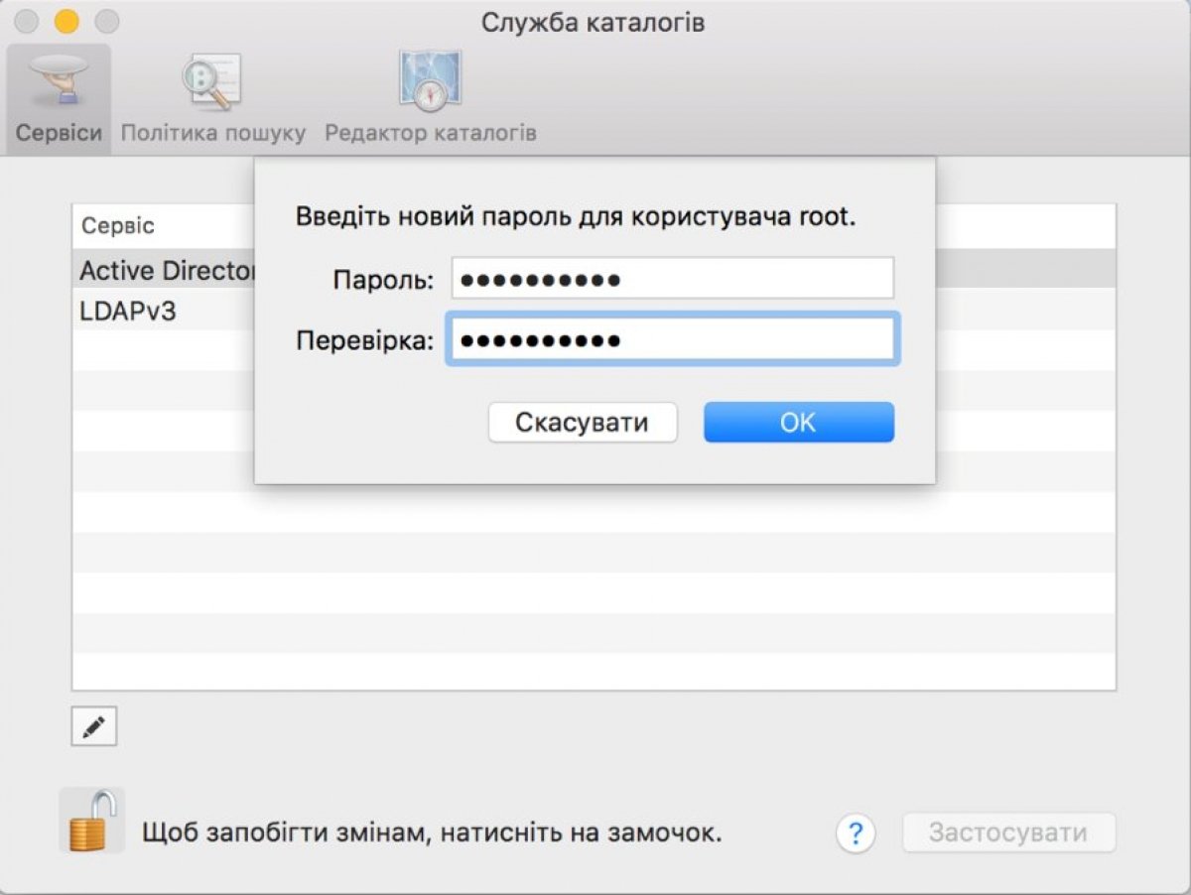Click the Перевірка: field label

(365, 341)
